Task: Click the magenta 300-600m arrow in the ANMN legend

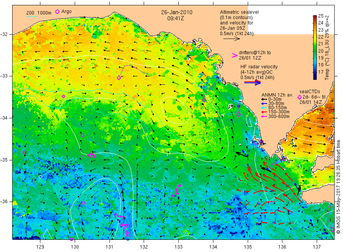Action: click(x=264, y=116)
